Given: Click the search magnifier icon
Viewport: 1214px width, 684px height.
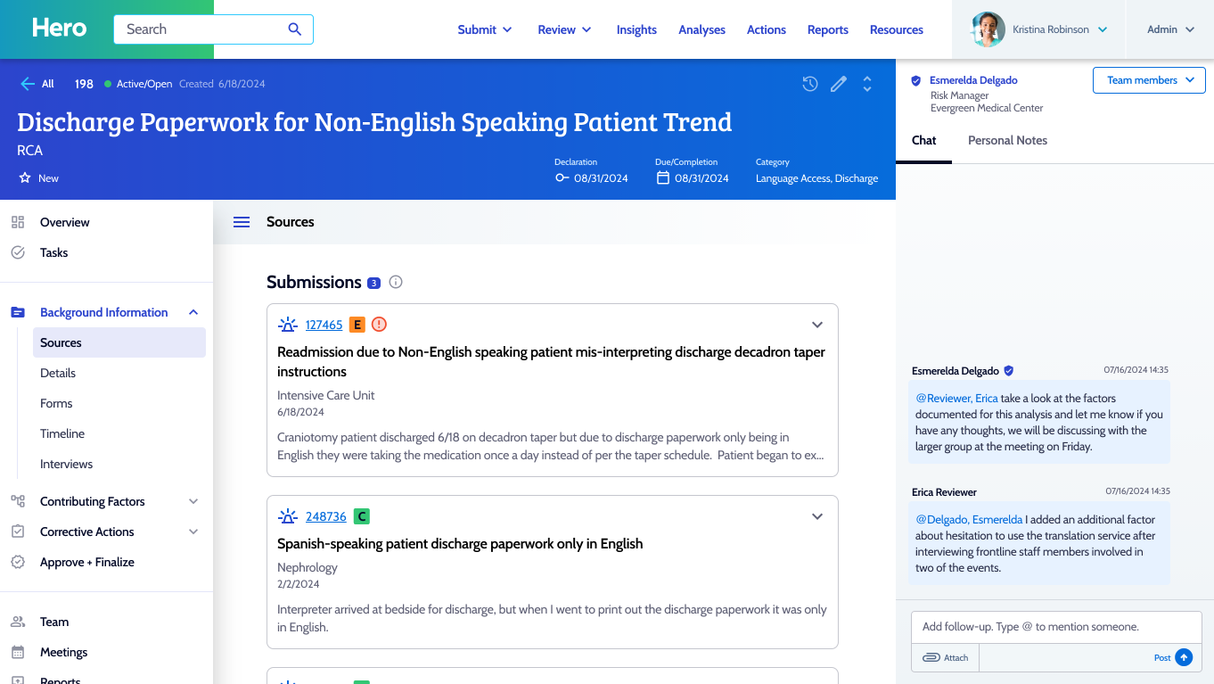Looking at the screenshot, I should pyautogui.click(x=295, y=29).
